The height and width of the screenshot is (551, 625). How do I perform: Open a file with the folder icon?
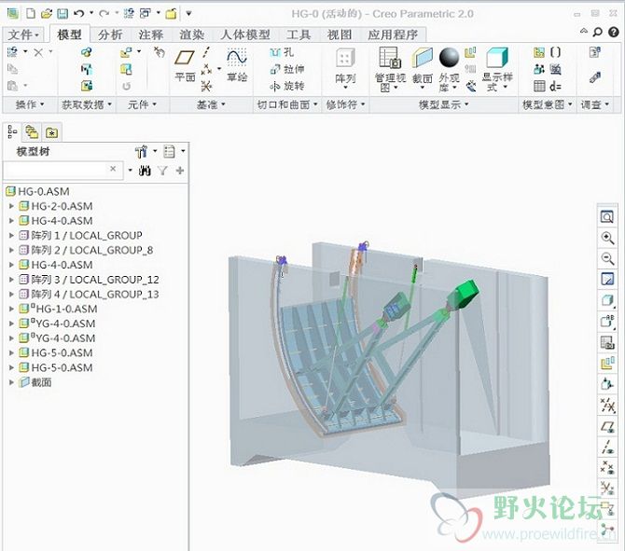point(47,14)
